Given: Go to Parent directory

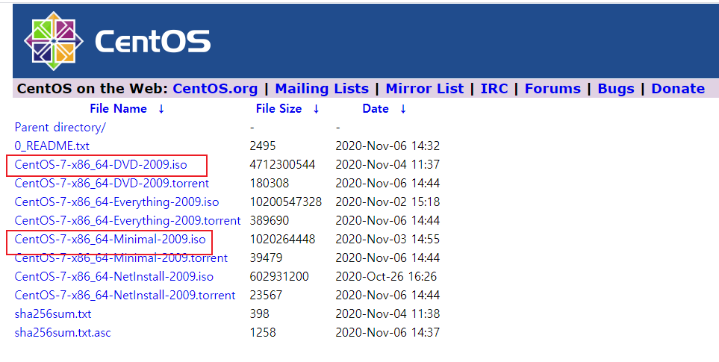Looking at the screenshot, I should click(60, 128).
